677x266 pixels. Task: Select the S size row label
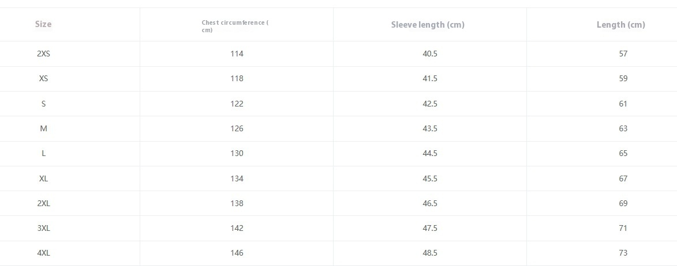pos(43,104)
